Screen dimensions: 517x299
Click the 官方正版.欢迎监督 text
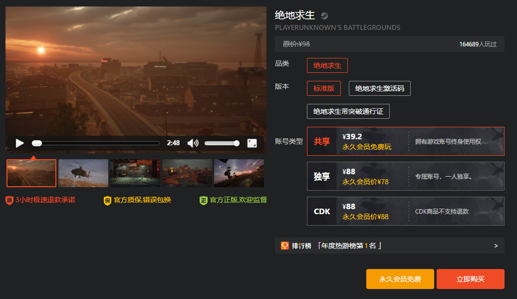point(239,200)
